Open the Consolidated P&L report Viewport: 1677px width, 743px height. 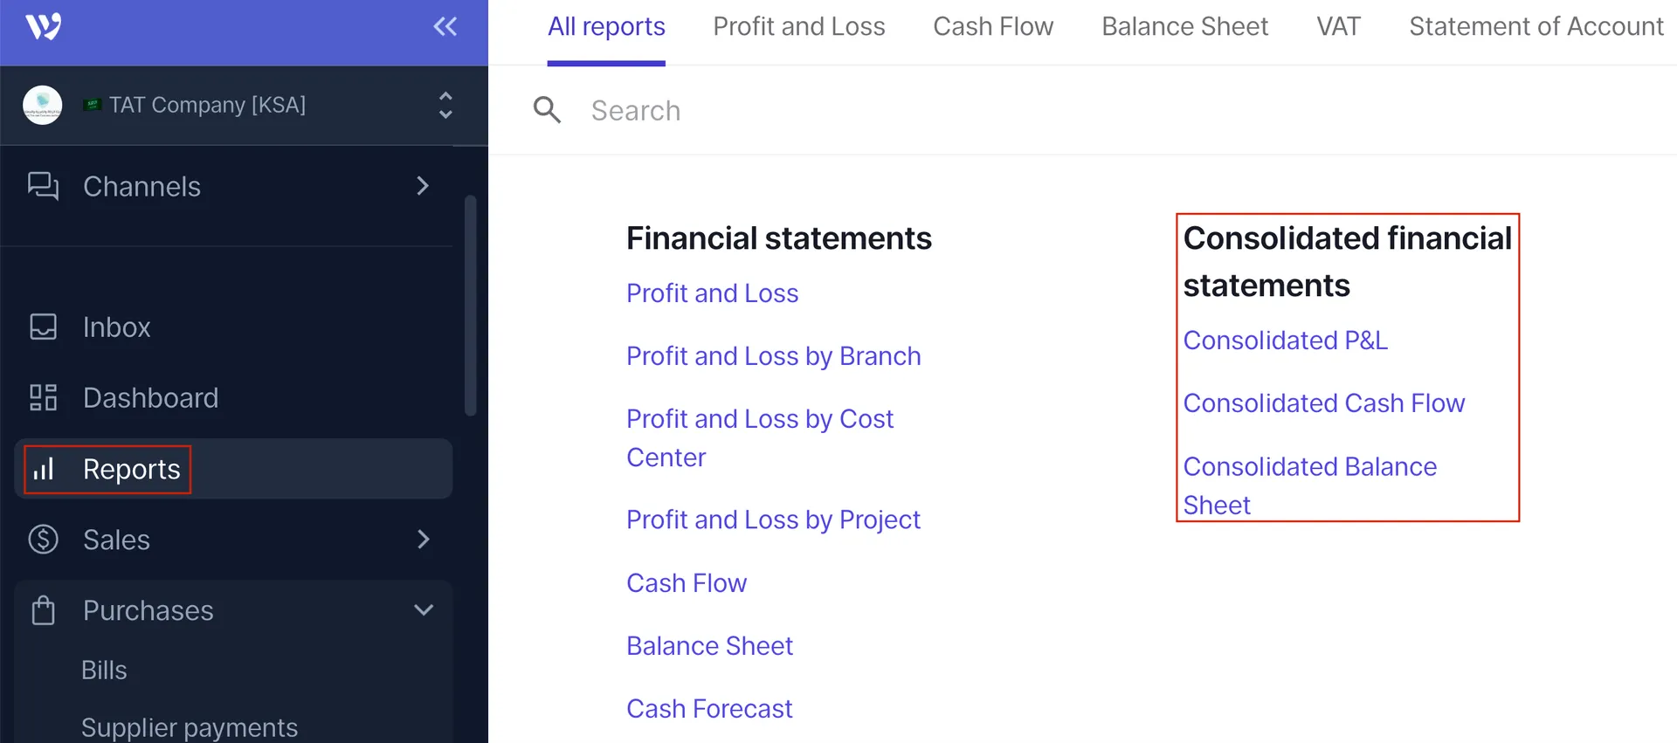(x=1285, y=341)
